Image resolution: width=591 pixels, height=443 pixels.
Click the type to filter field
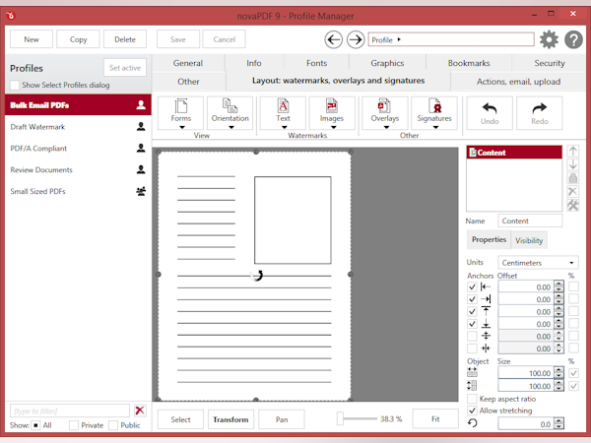70,411
